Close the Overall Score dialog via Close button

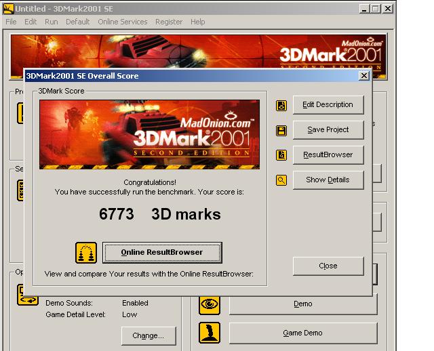point(328,266)
